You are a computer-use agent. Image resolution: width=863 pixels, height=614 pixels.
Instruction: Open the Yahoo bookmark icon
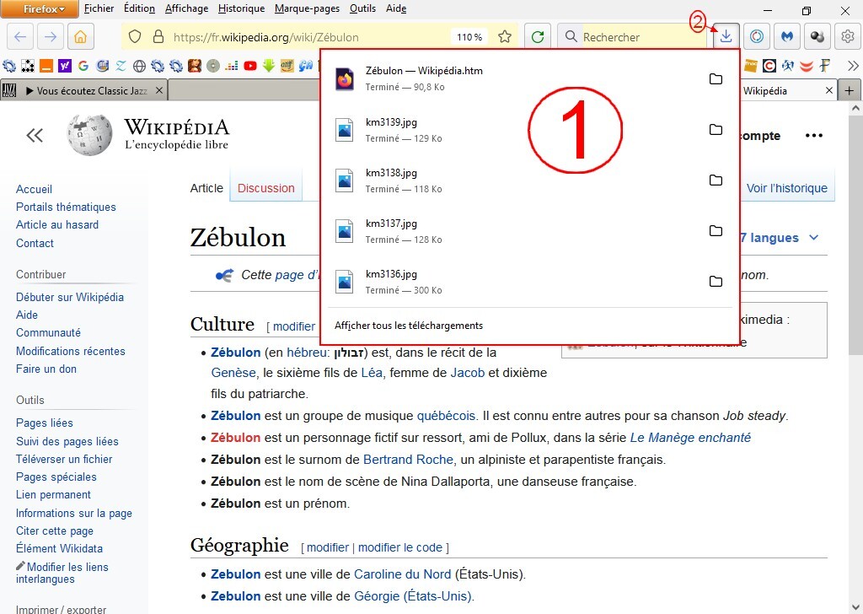point(65,66)
